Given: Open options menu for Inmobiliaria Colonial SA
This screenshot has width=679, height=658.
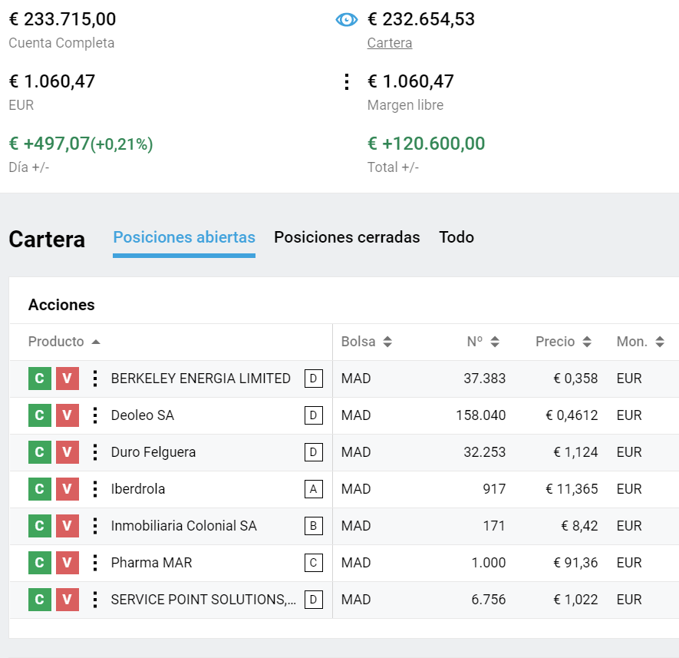Looking at the screenshot, I should (95, 526).
